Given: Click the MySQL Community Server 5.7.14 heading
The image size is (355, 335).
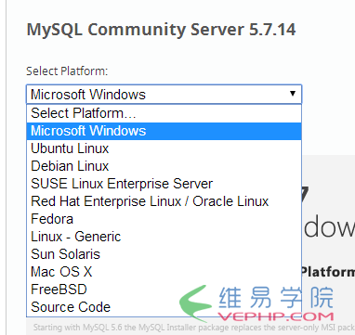Looking at the screenshot, I should pos(161,30).
